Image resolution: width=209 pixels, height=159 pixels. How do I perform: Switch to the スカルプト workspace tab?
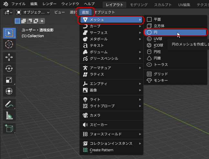(x=163, y=5)
